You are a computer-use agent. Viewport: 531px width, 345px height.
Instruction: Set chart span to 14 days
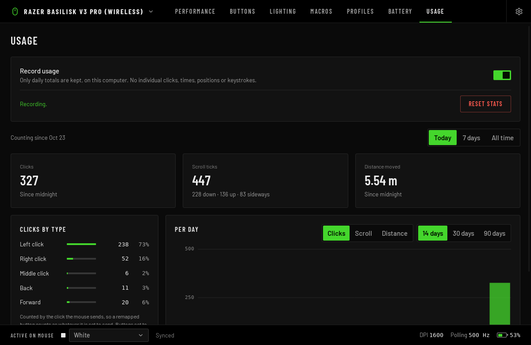pos(433,233)
